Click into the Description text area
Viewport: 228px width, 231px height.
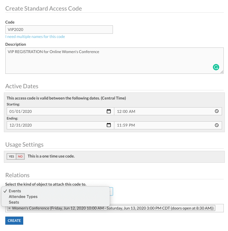114,60
